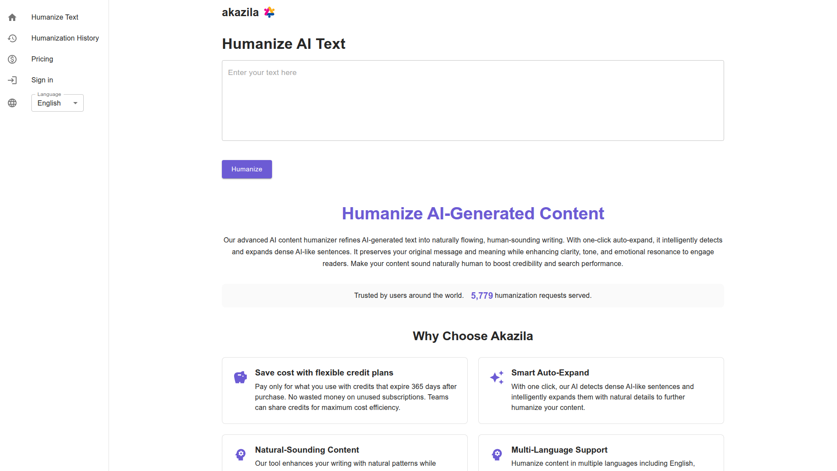The width and height of the screenshot is (837, 471).
Task: Click the home icon in sidebar
Action: click(12, 17)
